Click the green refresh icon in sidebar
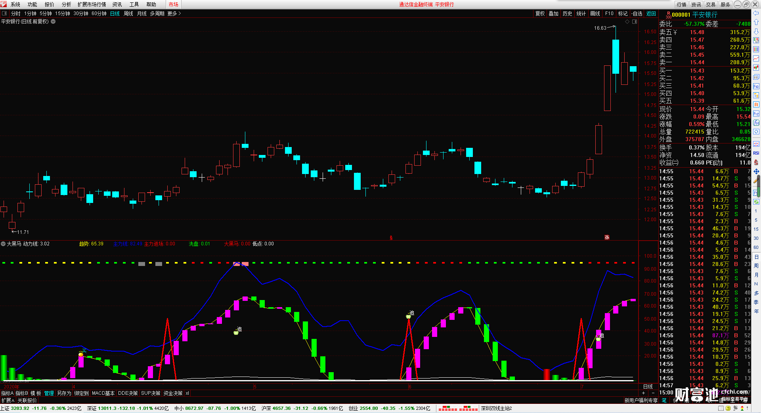This screenshot has height=413, width=761. [x=756, y=202]
